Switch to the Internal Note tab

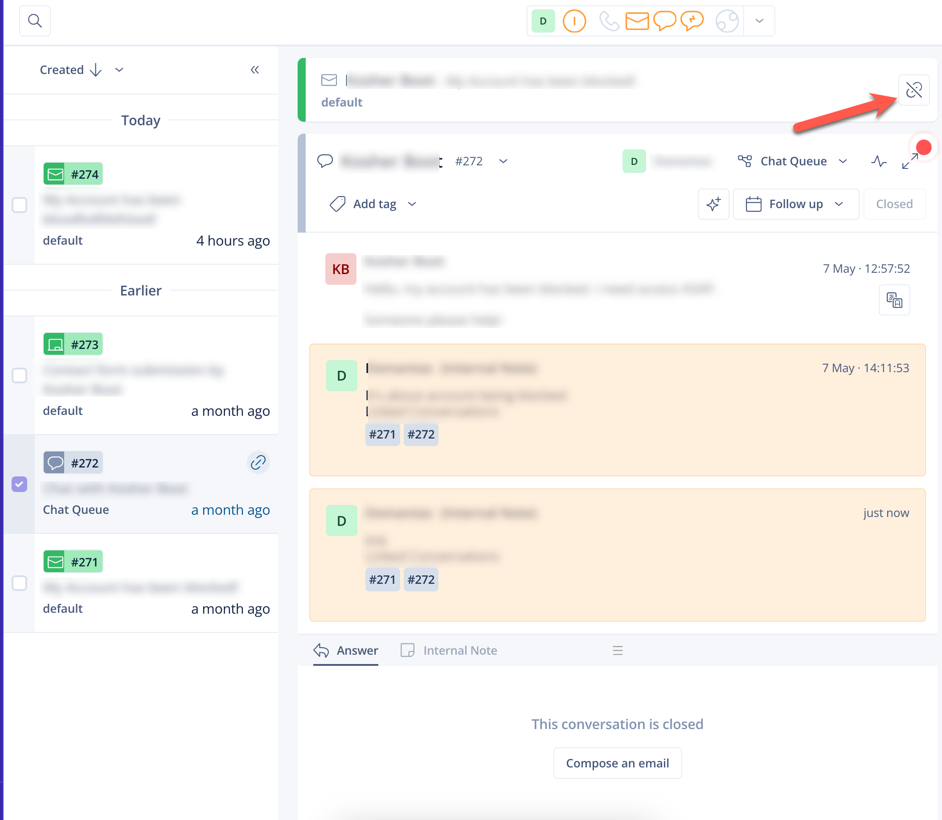click(x=448, y=650)
